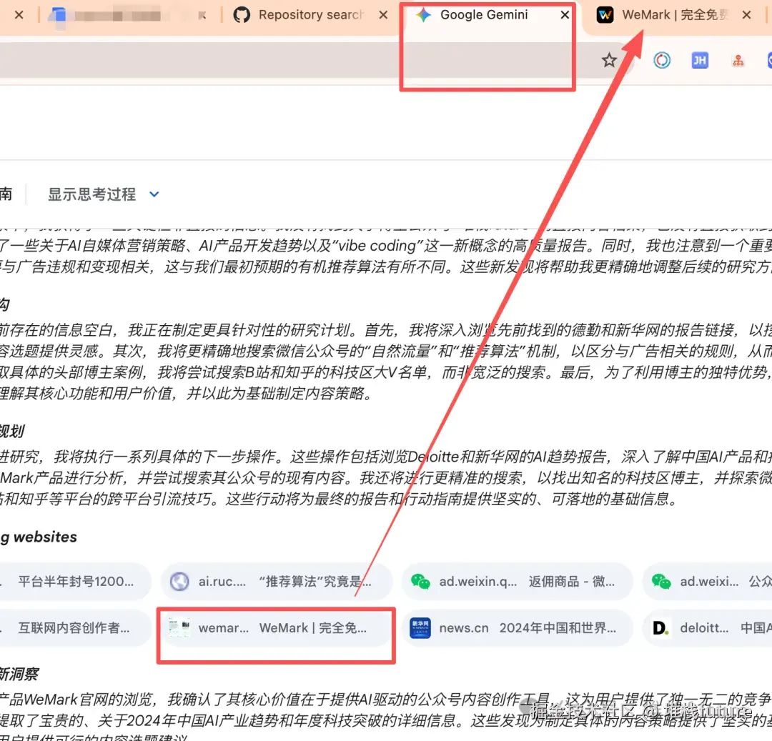Open the WeMark tab favicon
Viewport: 772px width, 741px height.
click(605, 14)
